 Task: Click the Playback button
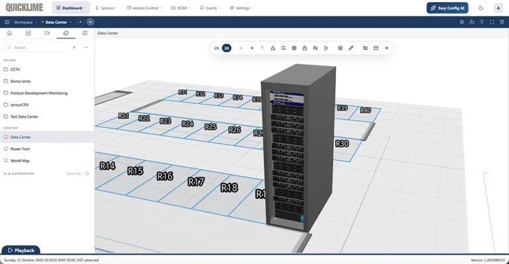[x=21, y=250]
